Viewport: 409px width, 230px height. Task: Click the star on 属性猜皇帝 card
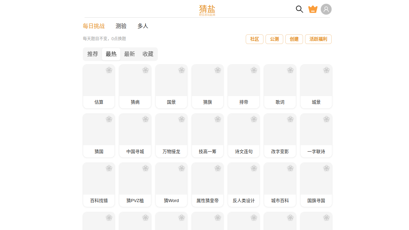coord(218,168)
